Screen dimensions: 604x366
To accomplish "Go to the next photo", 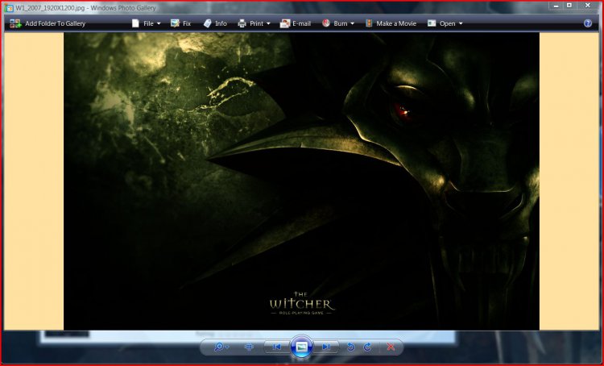I will click(326, 347).
